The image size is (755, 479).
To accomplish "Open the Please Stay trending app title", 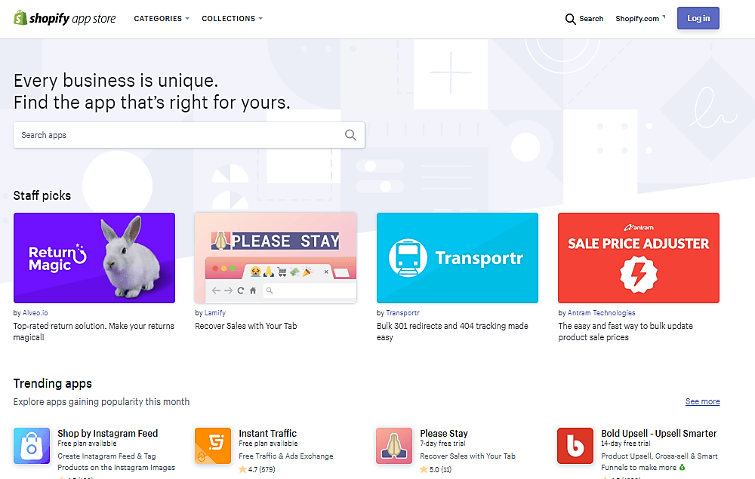I will (444, 433).
